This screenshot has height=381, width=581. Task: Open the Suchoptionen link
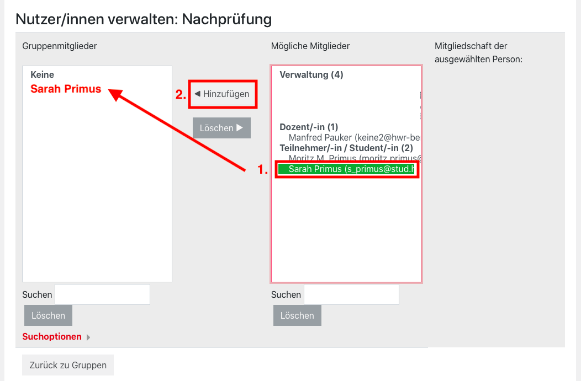pyautogui.click(x=52, y=336)
